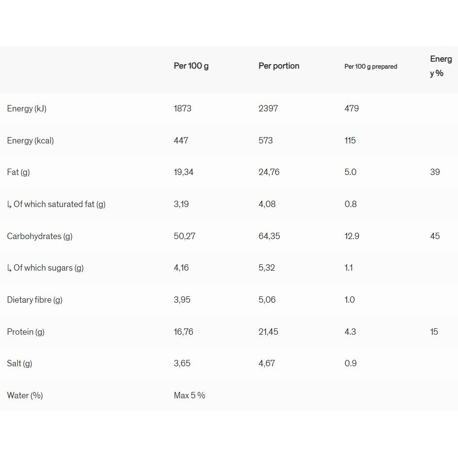This screenshot has height=458, width=458.
Task: Click the 1873 energy value
Action: click(x=182, y=108)
